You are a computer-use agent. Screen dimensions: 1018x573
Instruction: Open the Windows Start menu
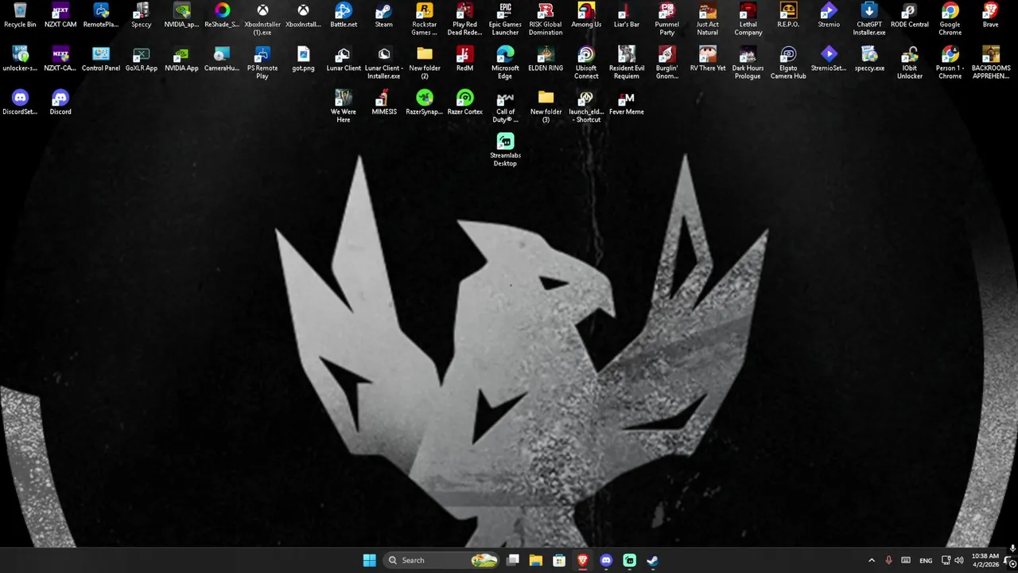pyautogui.click(x=369, y=560)
